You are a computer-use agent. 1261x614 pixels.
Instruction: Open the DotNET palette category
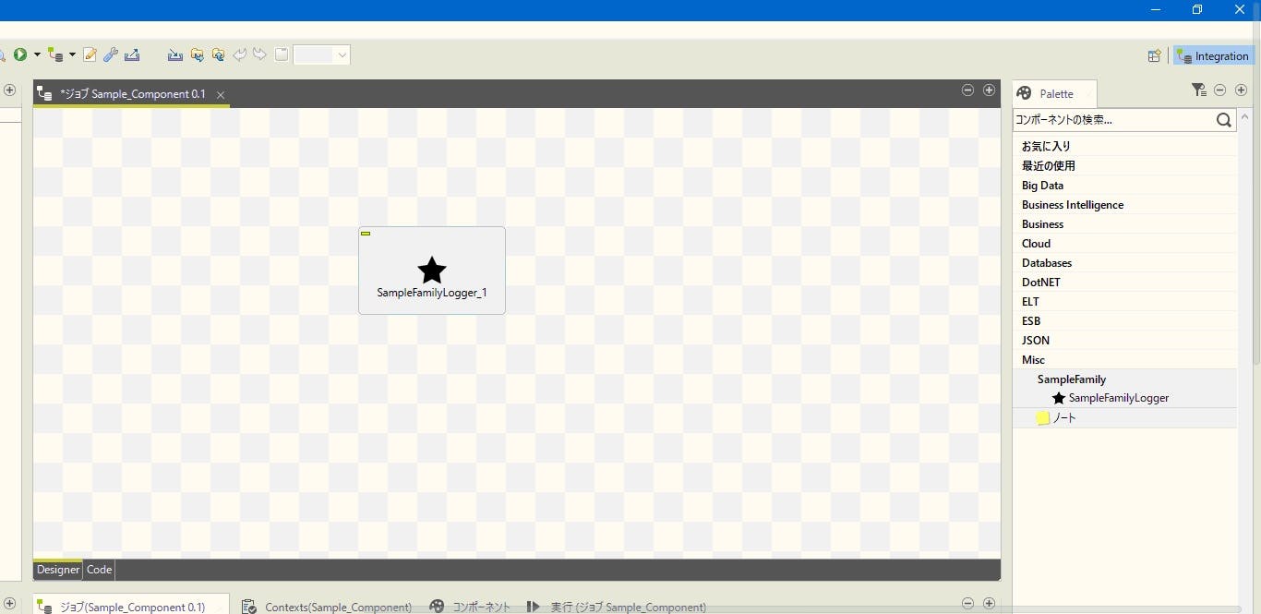[x=1124, y=282]
